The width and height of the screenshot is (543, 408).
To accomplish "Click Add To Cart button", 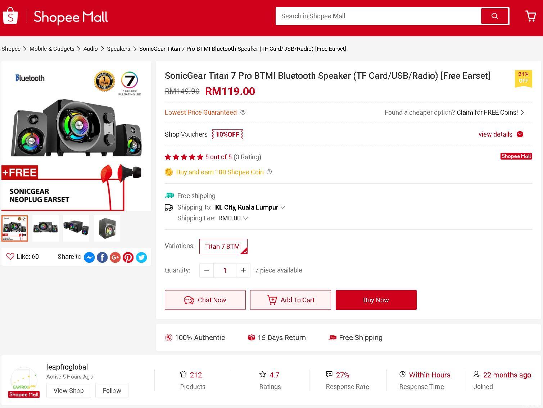I will (x=290, y=300).
